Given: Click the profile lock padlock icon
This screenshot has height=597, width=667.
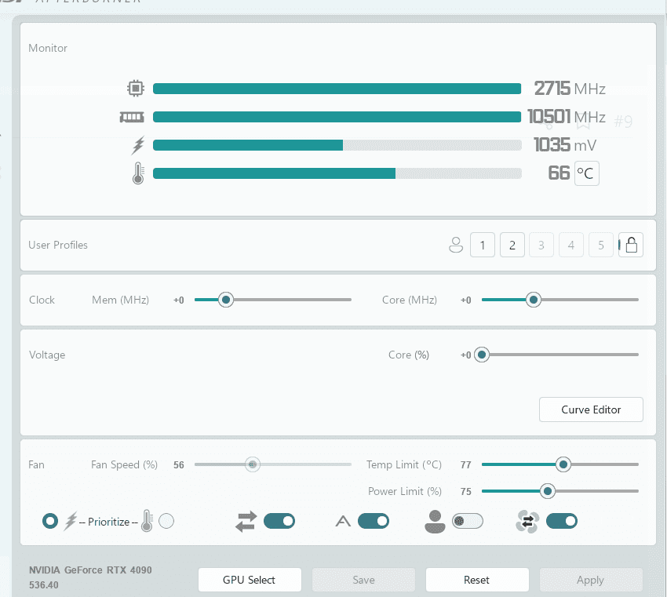Looking at the screenshot, I should [x=631, y=245].
